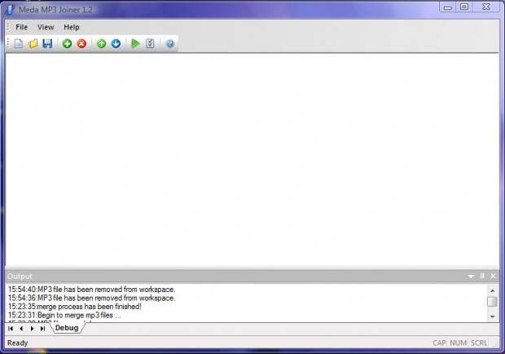
Task: Click the 'Begin to merge mp3 files' log line
Action: tap(64, 315)
